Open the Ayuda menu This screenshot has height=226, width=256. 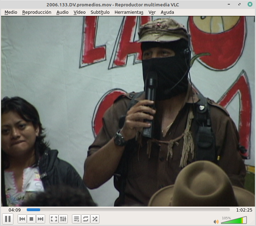tap(167, 12)
